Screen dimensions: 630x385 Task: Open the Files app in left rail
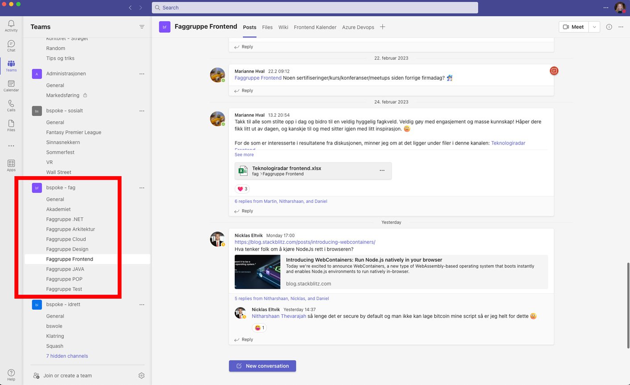tap(11, 126)
